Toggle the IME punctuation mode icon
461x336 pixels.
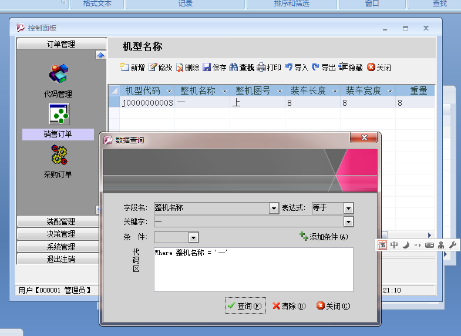[x=418, y=245]
